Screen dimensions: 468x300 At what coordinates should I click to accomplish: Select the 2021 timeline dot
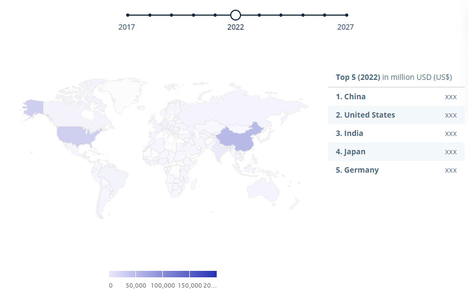click(x=215, y=15)
